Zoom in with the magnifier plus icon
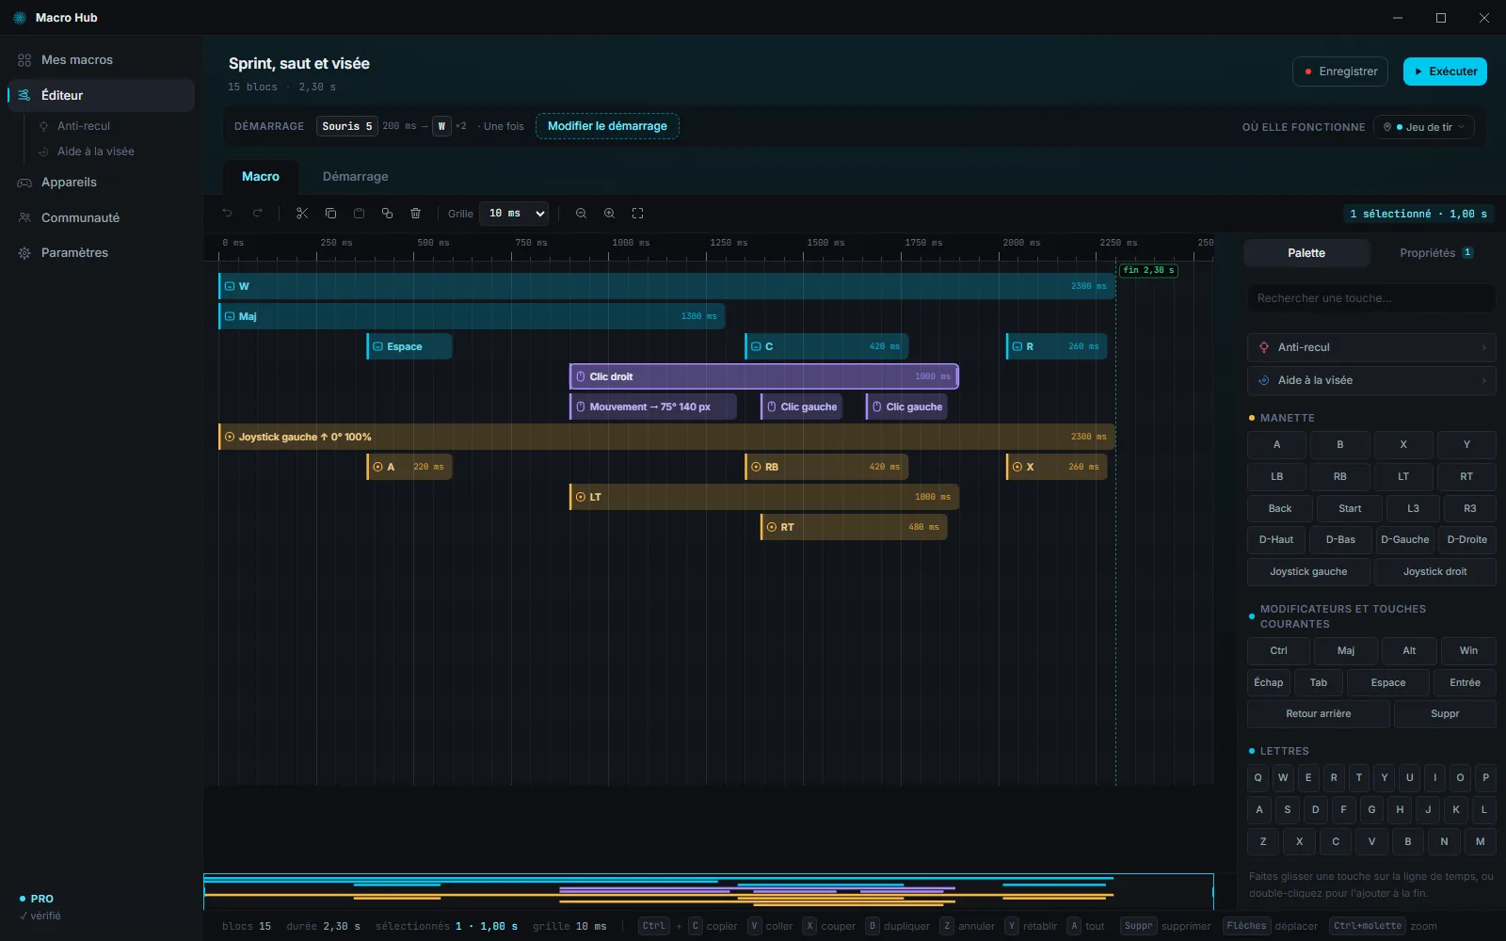 click(609, 214)
